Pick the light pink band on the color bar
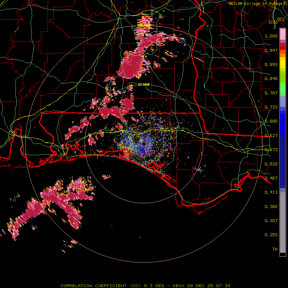 tap(283, 34)
